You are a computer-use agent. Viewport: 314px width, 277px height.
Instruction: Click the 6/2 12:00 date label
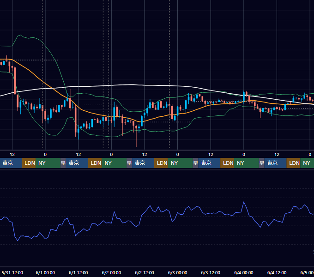145,272
